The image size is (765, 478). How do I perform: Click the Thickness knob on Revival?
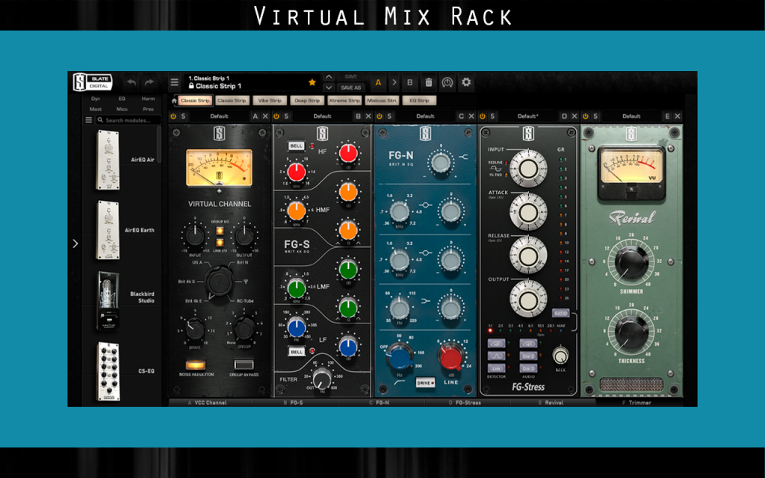[x=631, y=332]
